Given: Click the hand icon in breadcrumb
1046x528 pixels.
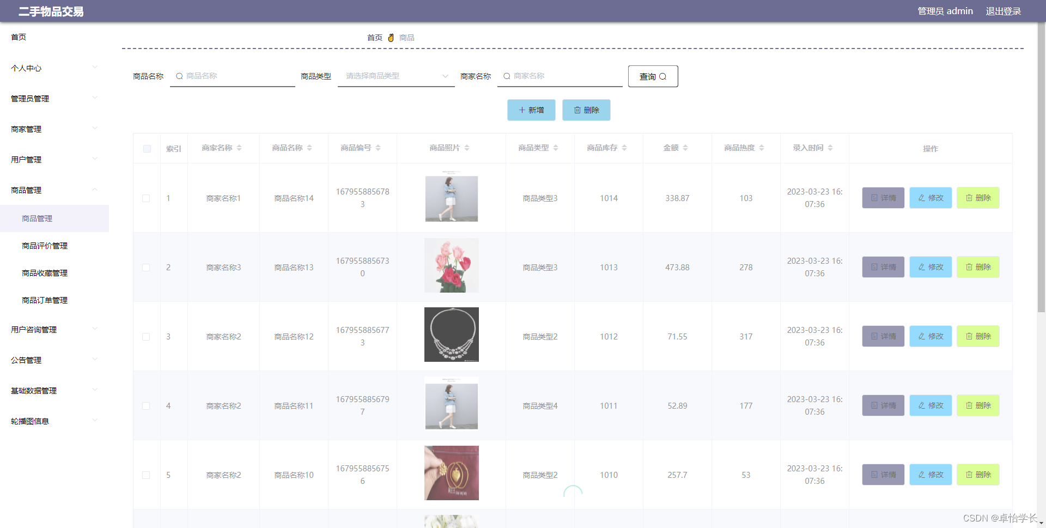Looking at the screenshot, I should pyautogui.click(x=391, y=38).
